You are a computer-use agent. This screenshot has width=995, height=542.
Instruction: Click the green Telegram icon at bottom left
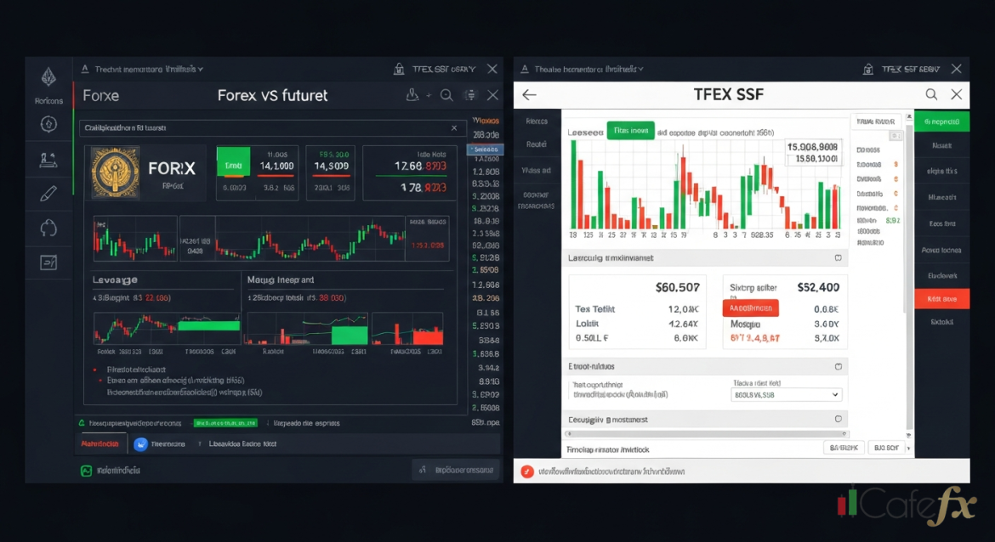87,470
